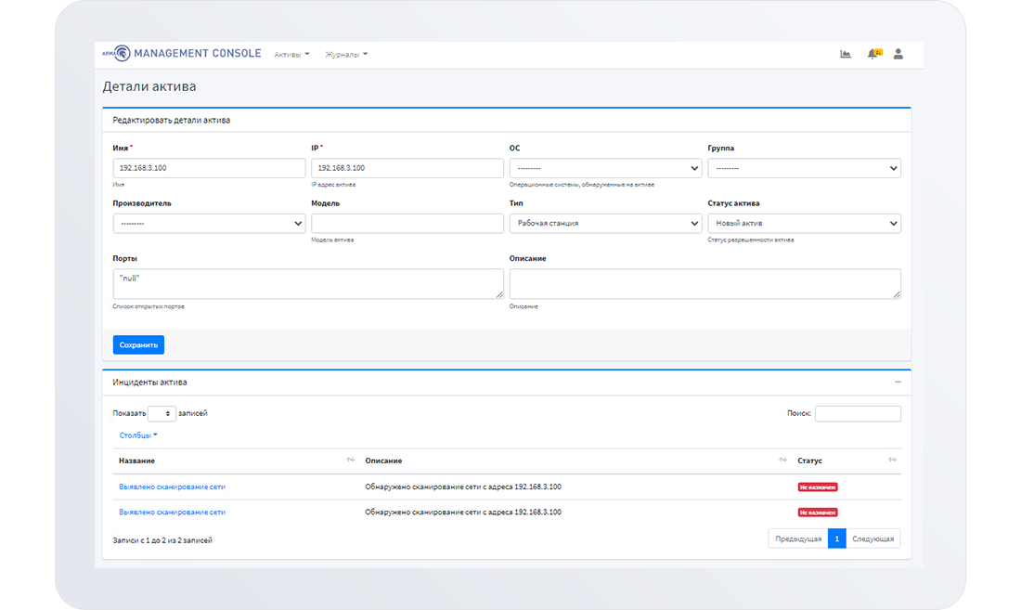The height and width of the screenshot is (610, 1021).
Task: Open the Журналы menu
Action: pyautogui.click(x=346, y=55)
